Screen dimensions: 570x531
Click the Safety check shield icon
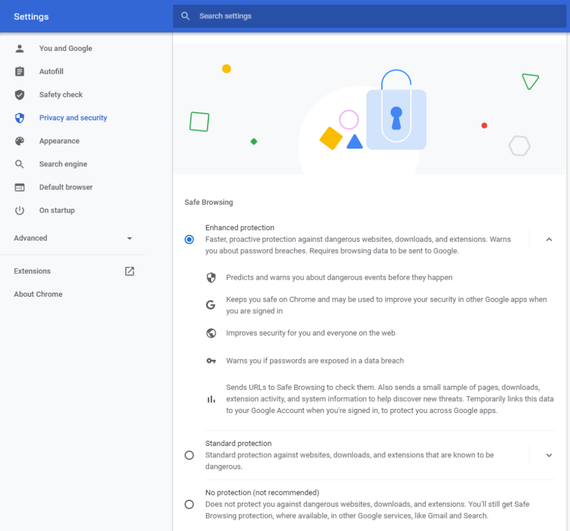pyautogui.click(x=19, y=94)
